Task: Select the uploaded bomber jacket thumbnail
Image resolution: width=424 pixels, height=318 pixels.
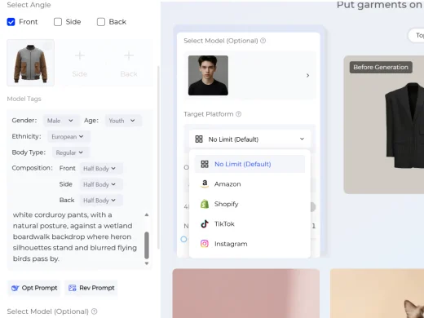Action: pyautogui.click(x=30, y=63)
